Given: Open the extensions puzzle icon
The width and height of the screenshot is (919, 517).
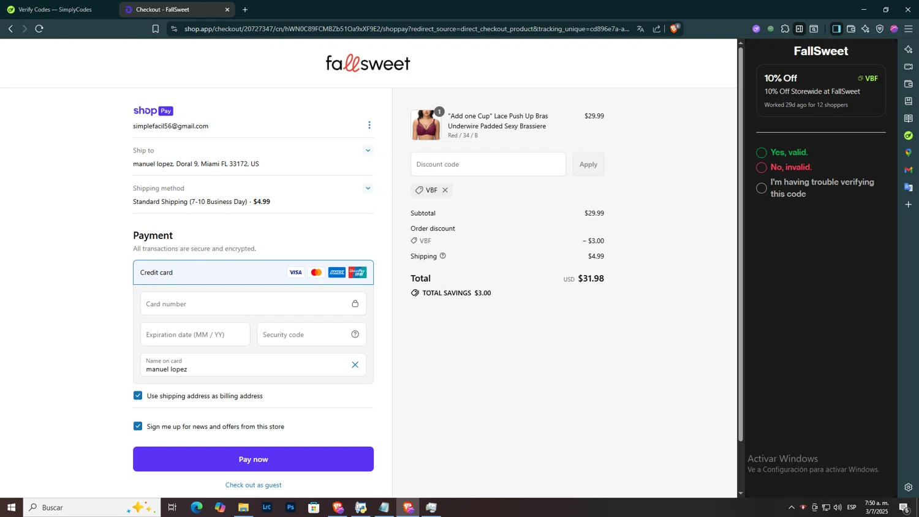Looking at the screenshot, I should pyautogui.click(x=785, y=29).
